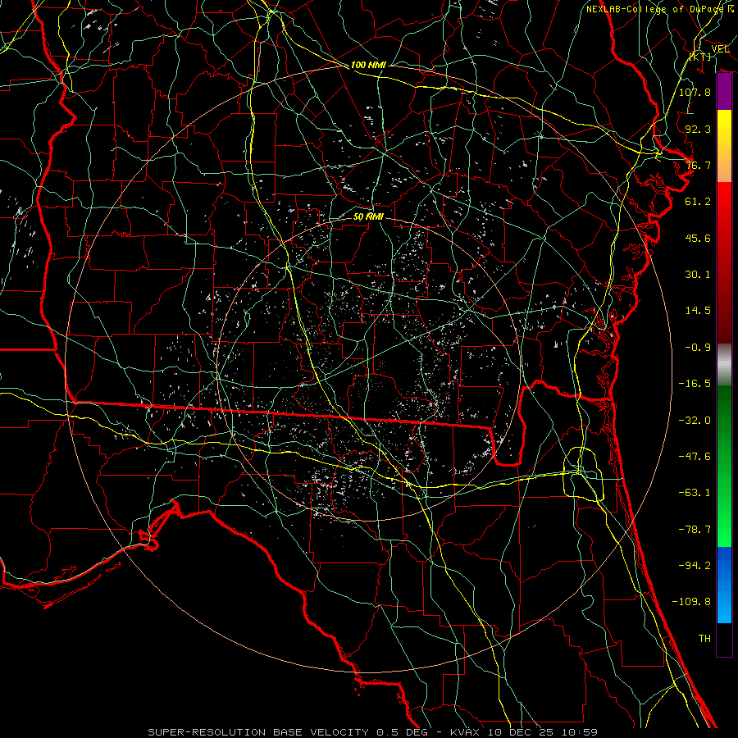
Task: Click the -63.1 legend value
Action: (695, 493)
